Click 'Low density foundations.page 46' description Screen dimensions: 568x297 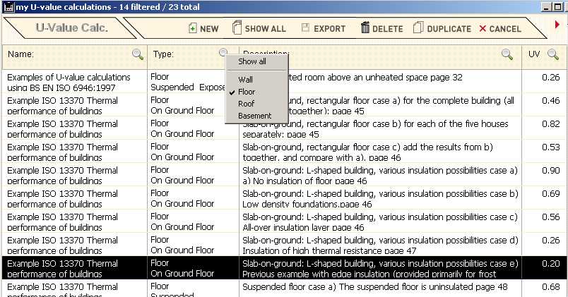307,204
